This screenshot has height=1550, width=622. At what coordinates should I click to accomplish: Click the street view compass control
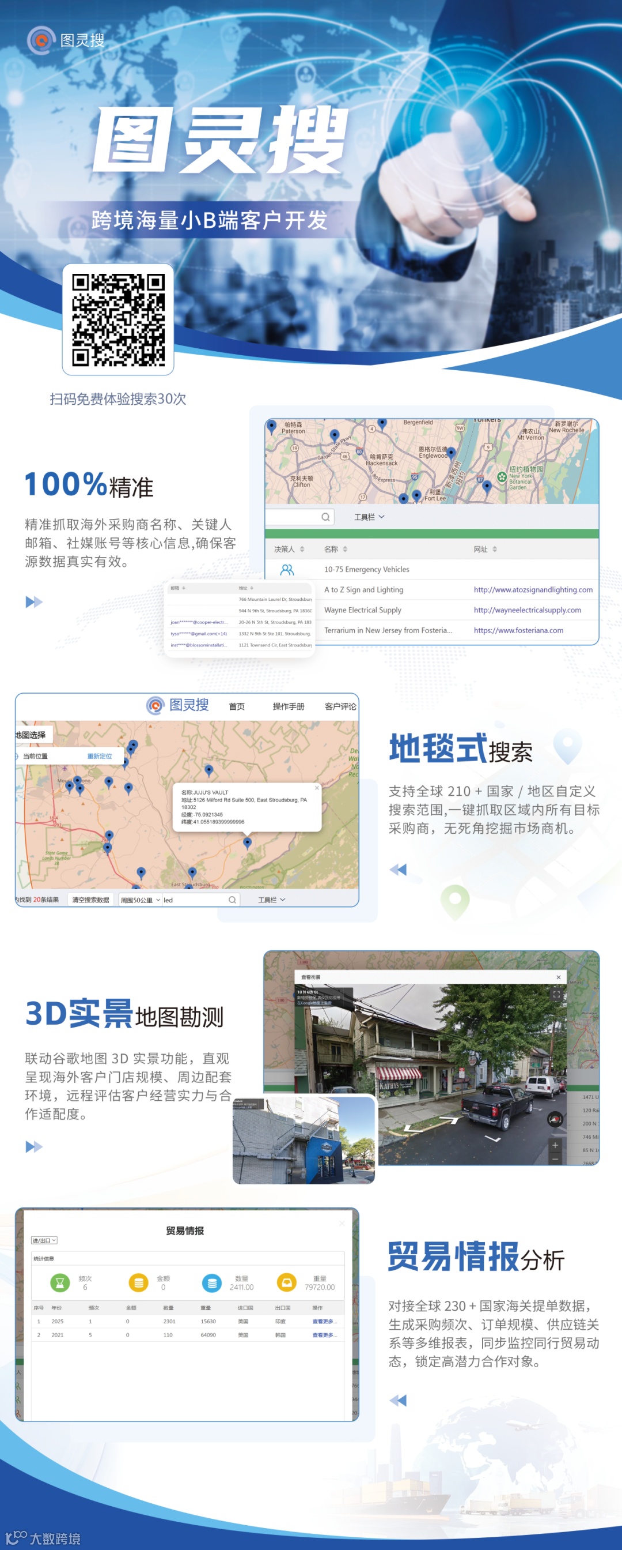tap(555, 1119)
